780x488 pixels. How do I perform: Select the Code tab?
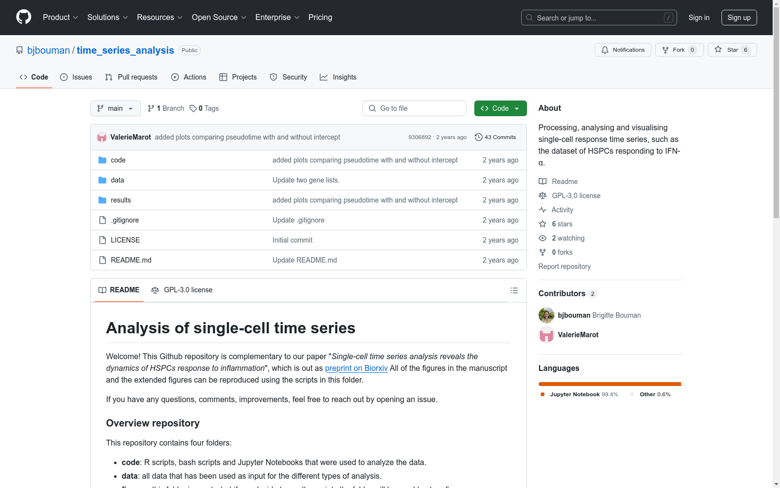34,77
